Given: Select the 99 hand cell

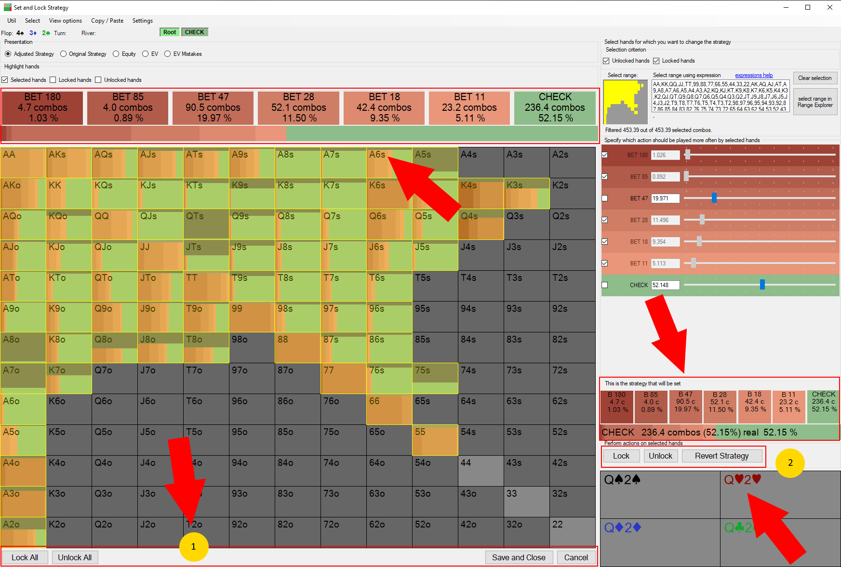Looking at the screenshot, I should pyautogui.click(x=252, y=317).
